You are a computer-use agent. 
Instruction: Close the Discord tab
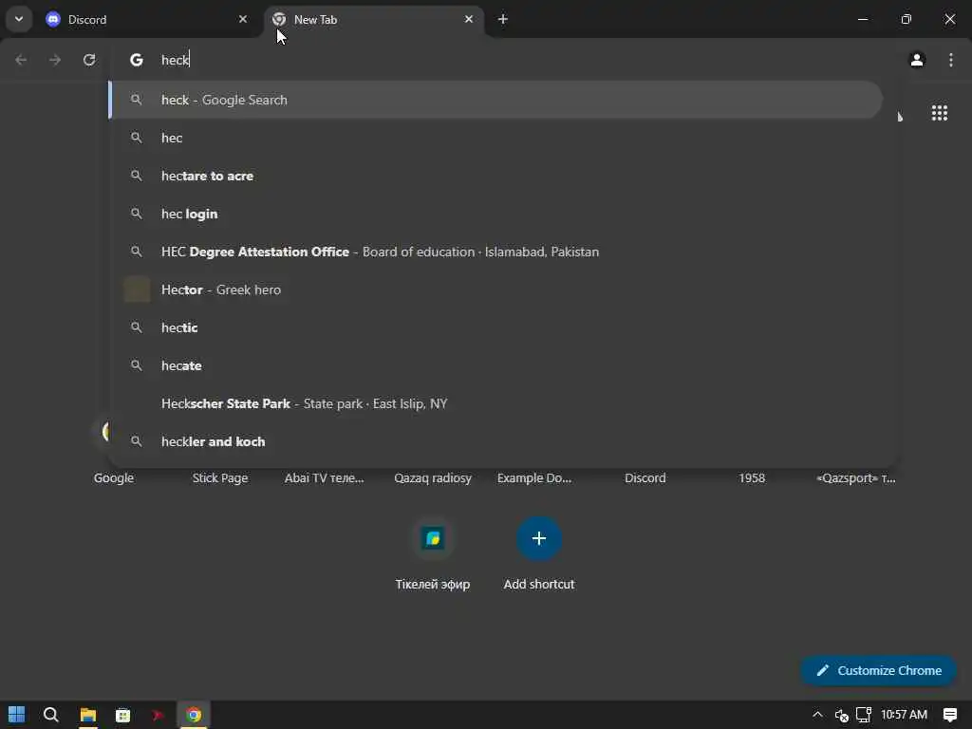click(243, 19)
